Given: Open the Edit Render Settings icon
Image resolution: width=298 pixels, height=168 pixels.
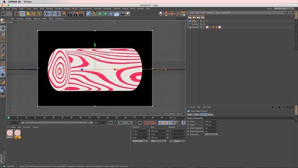Looking at the screenshot, I should tap(82, 14).
